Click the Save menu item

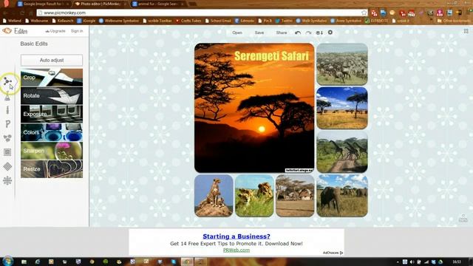259,33
